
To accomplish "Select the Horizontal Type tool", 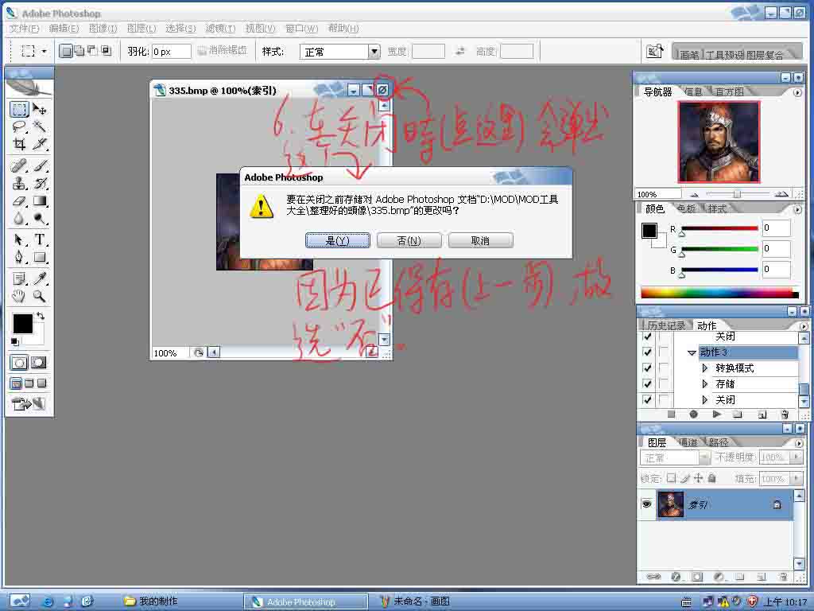I will (x=39, y=239).
